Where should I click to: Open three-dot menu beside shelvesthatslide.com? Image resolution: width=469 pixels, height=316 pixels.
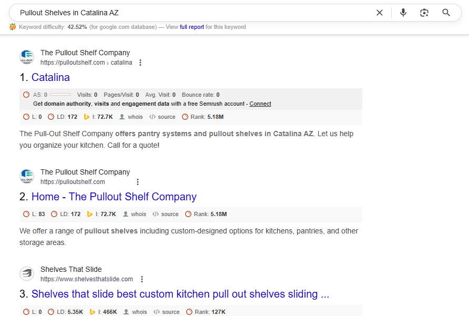click(x=142, y=279)
